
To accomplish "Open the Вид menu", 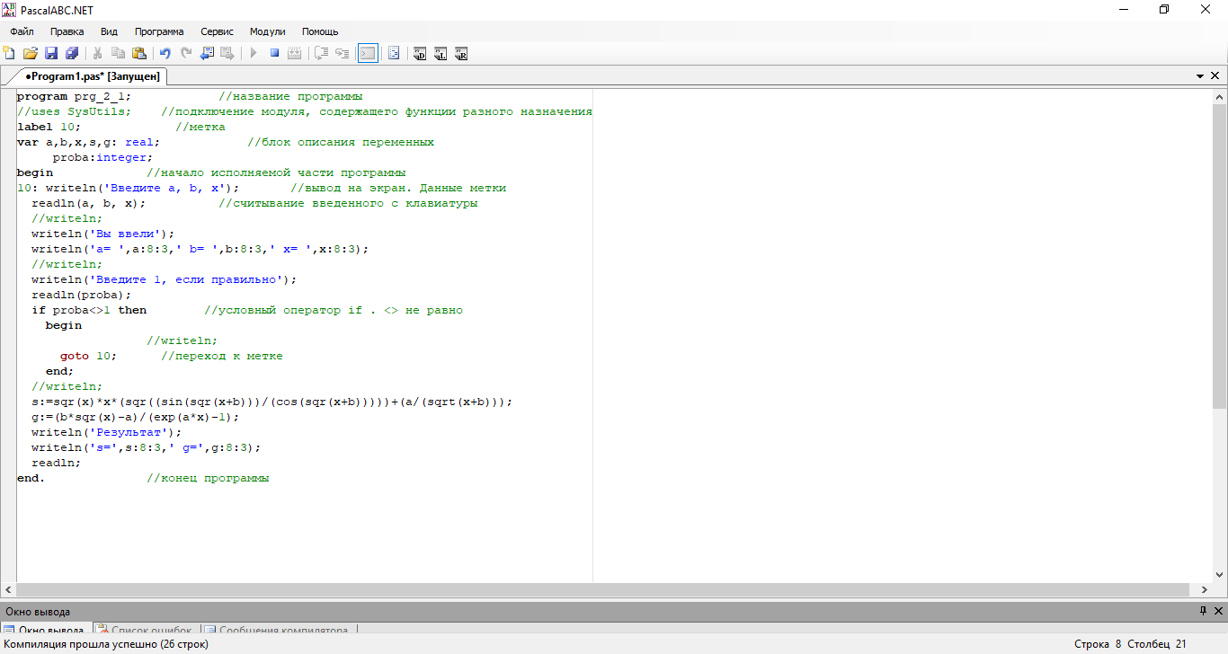I will point(109,31).
